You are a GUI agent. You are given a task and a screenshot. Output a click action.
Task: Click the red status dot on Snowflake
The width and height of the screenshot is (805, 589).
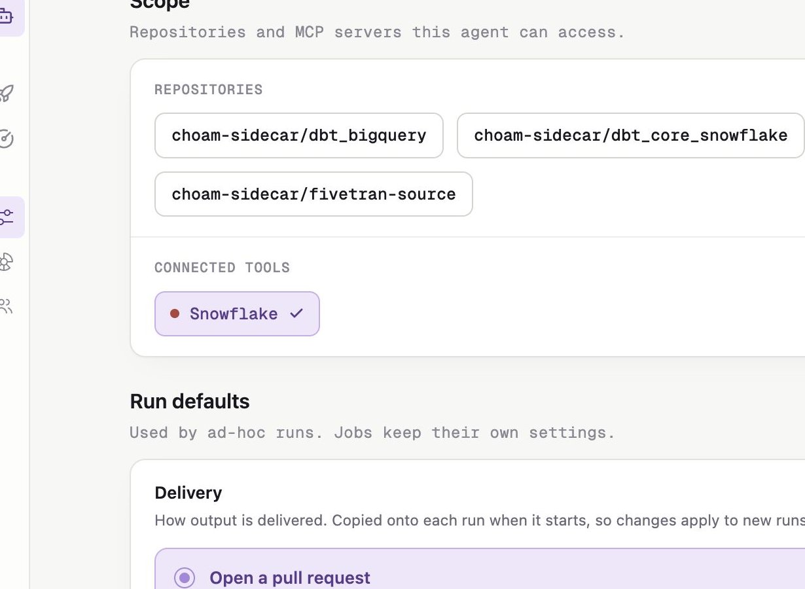coord(175,313)
